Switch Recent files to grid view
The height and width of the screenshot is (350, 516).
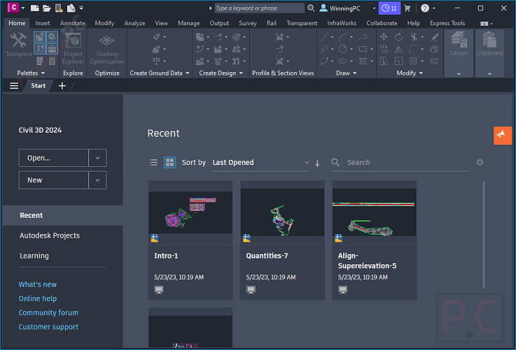170,162
